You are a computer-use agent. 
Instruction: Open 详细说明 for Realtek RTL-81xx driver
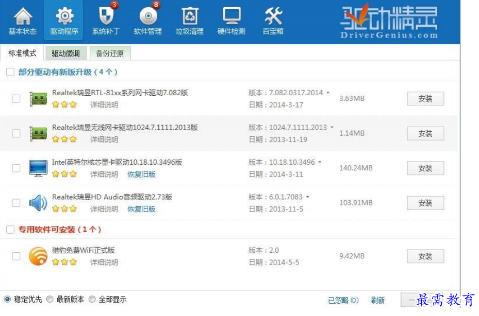(x=104, y=105)
